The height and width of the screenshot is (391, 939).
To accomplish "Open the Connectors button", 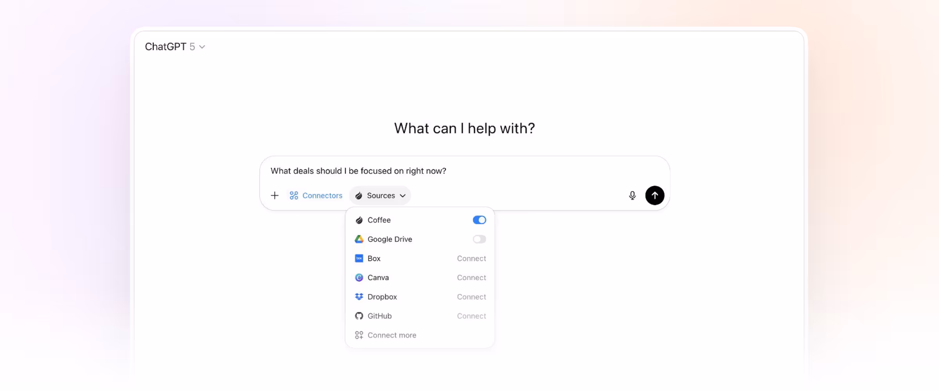I will [x=316, y=195].
